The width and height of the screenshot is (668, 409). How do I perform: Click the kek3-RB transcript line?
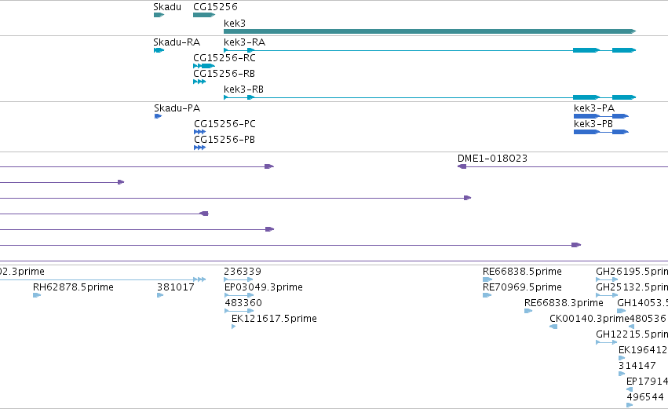(430, 97)
